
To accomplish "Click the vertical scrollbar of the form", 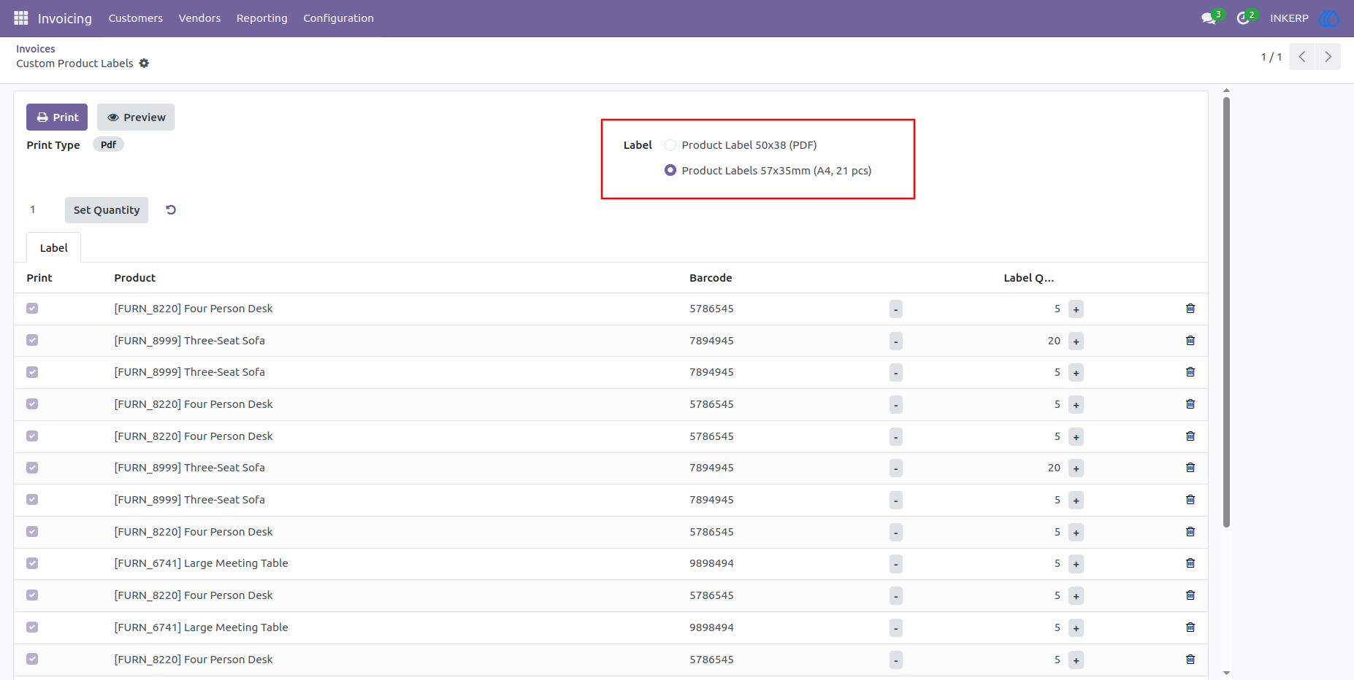I will click(x=1226, y=312).
